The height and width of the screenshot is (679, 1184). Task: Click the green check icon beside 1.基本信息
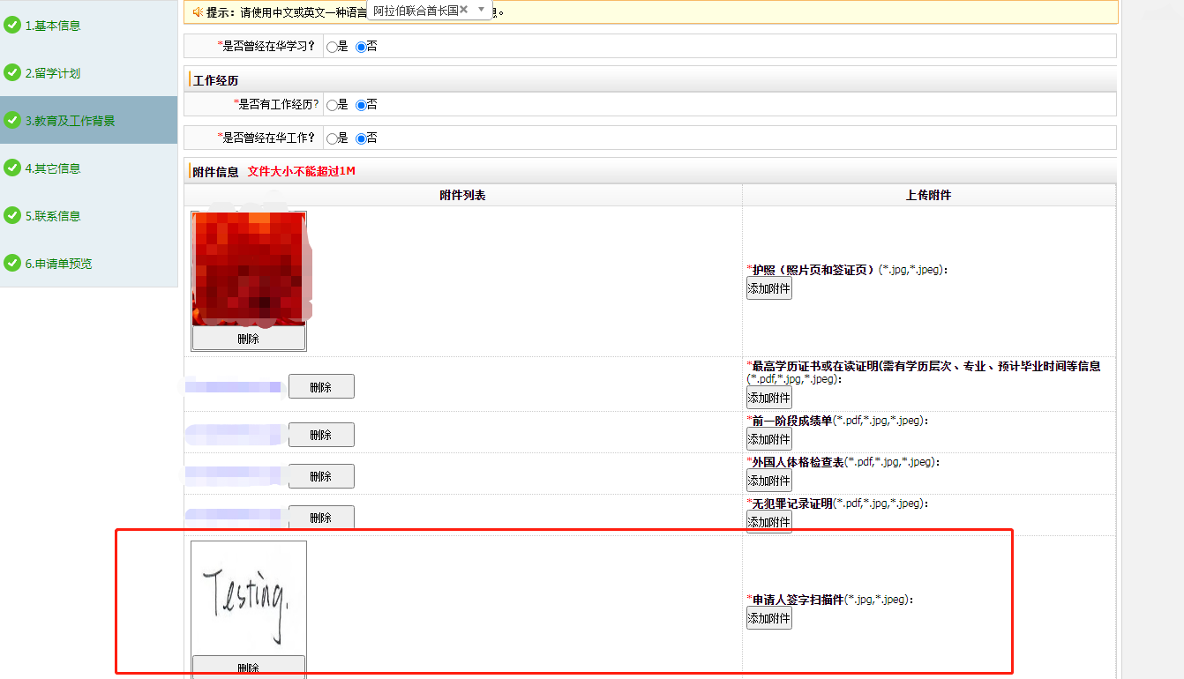click(x=12, y=26)
